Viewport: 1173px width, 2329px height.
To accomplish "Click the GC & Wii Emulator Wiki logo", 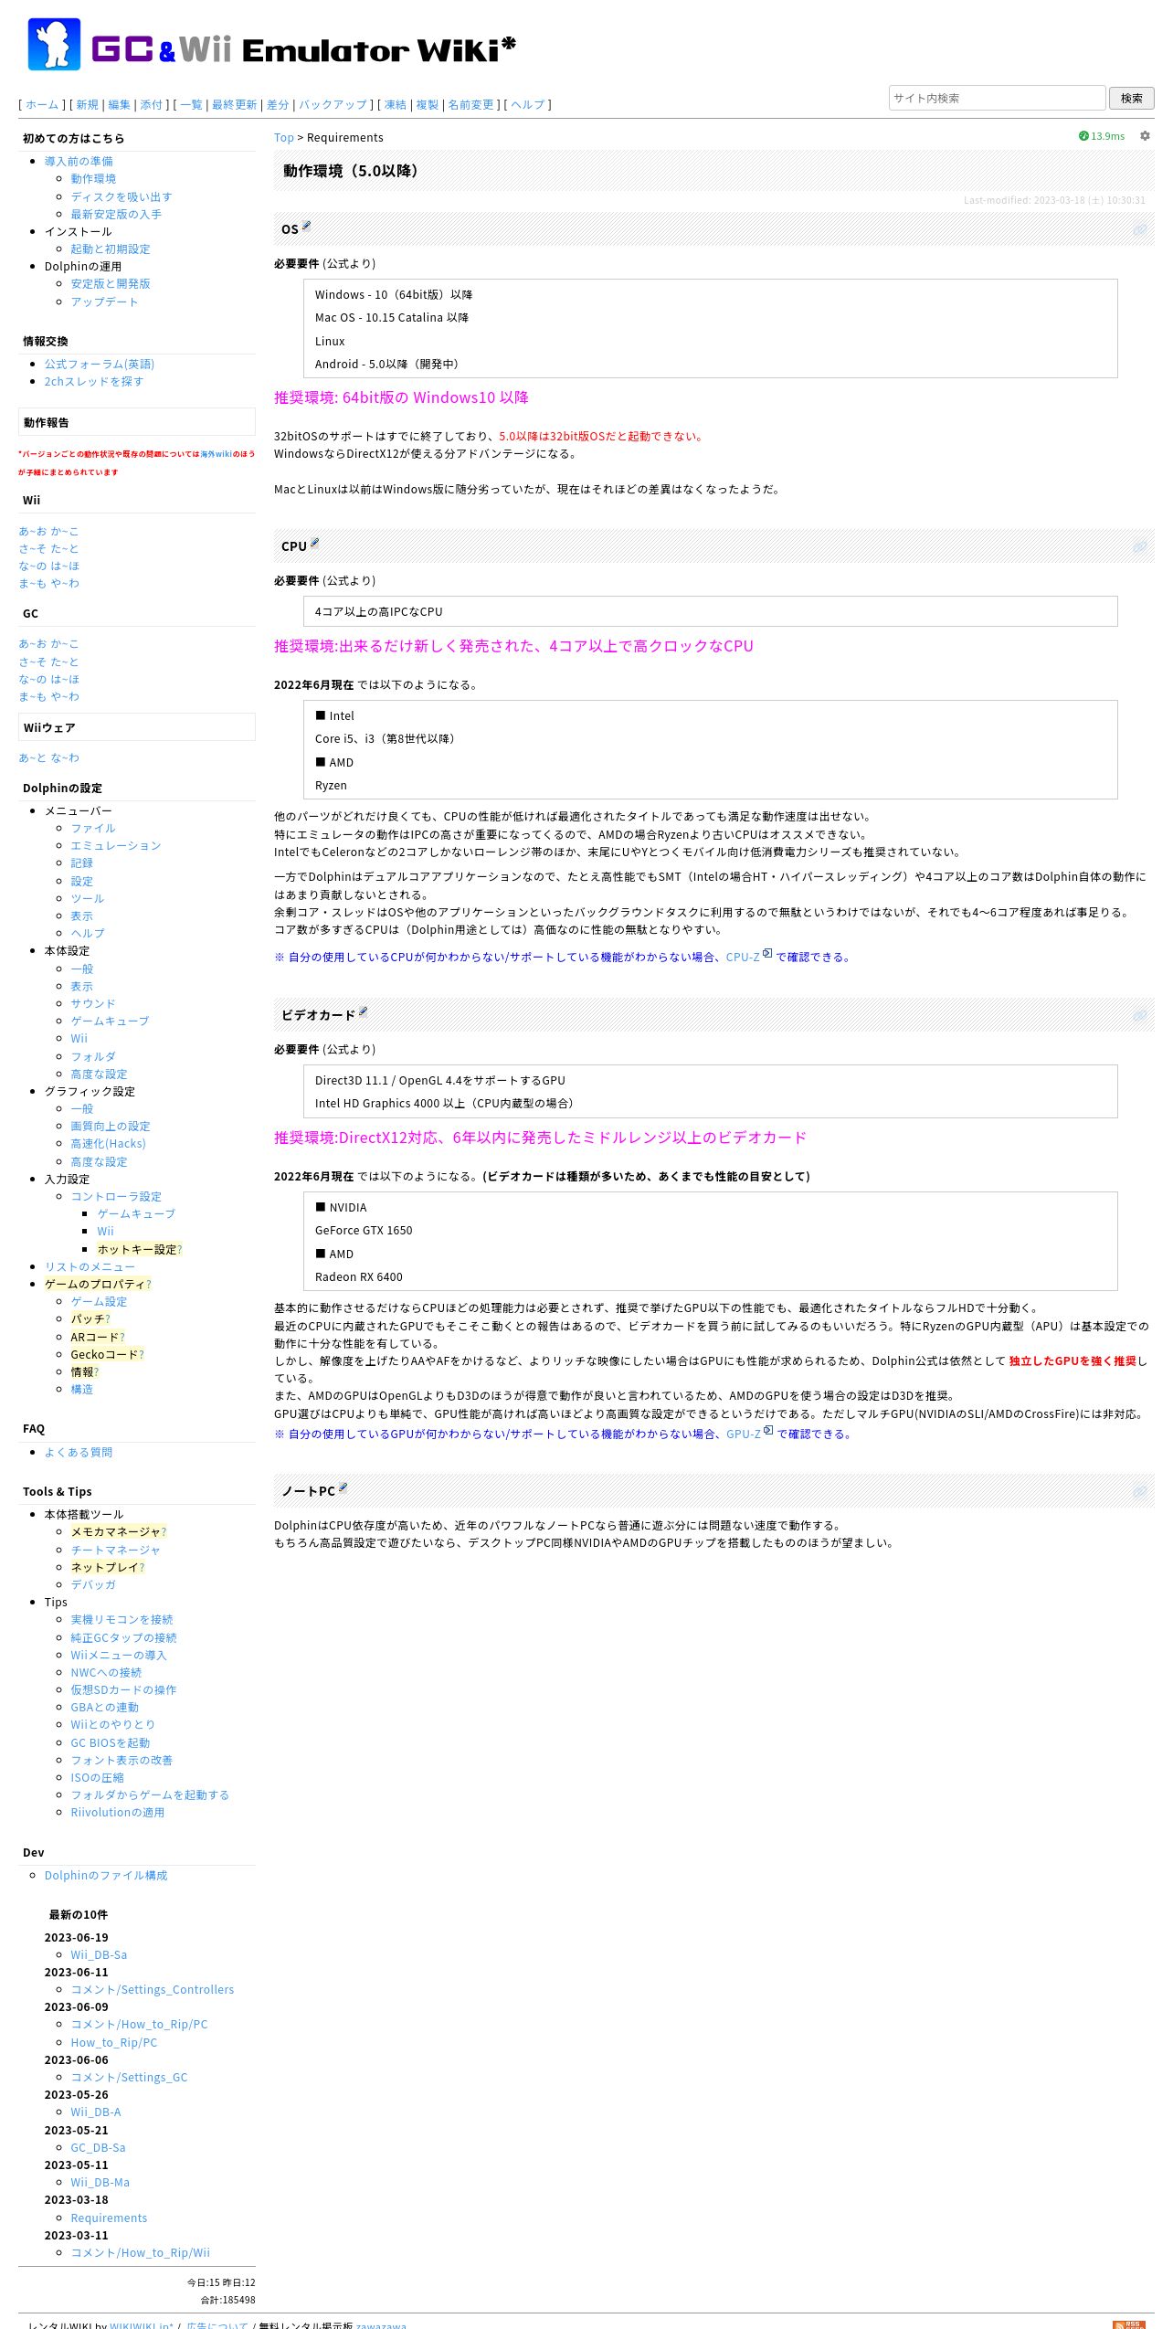I will tap(271, 45).
